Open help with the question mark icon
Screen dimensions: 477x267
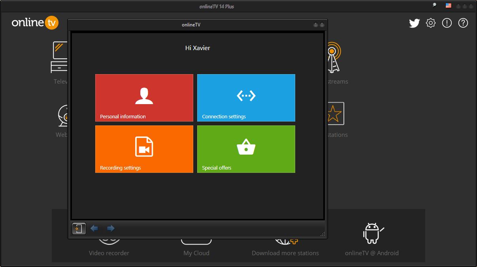click(x=463, y=23)
